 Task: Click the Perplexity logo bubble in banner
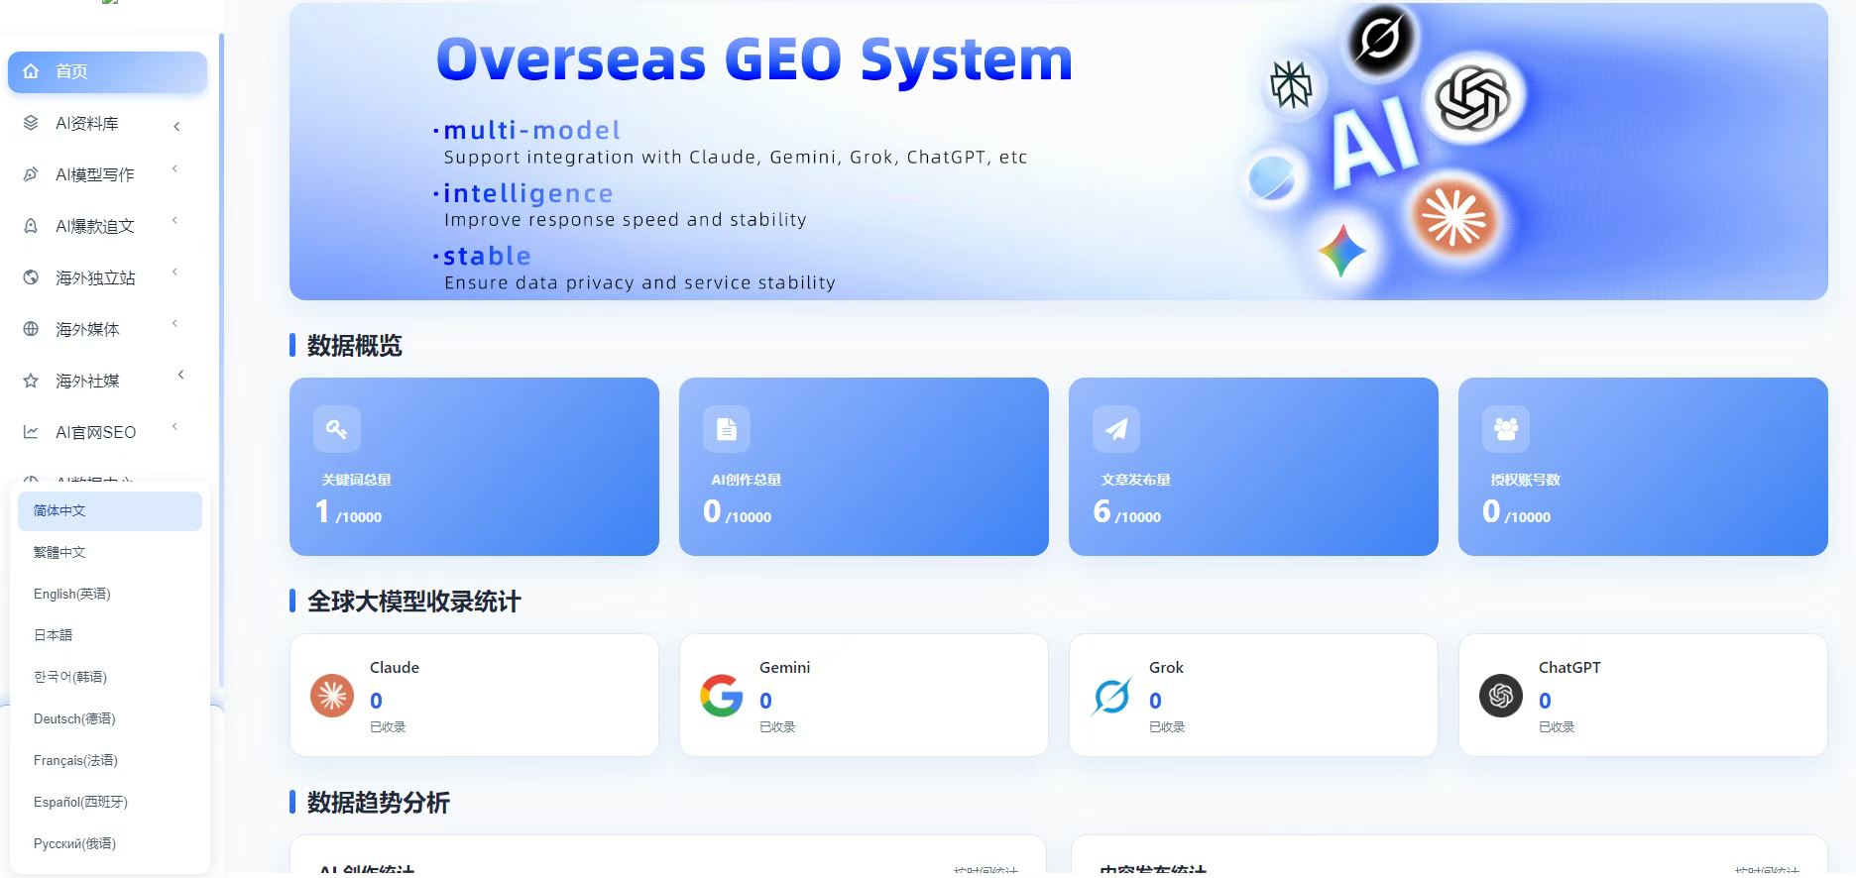pyautogui.click(x=1291, y=84)
